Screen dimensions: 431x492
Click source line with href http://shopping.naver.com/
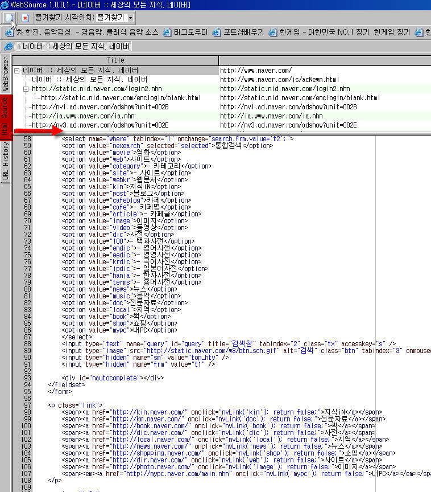[229, 453]
